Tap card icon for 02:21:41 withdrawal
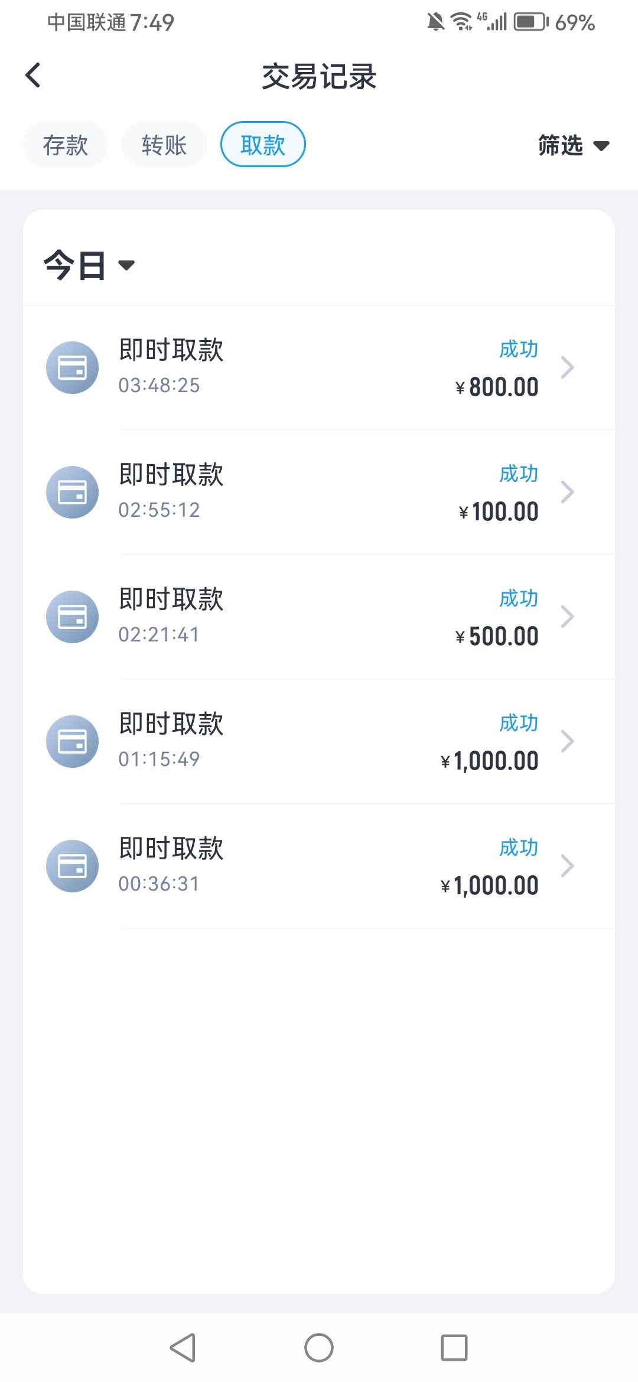 [x=72, y=617]
